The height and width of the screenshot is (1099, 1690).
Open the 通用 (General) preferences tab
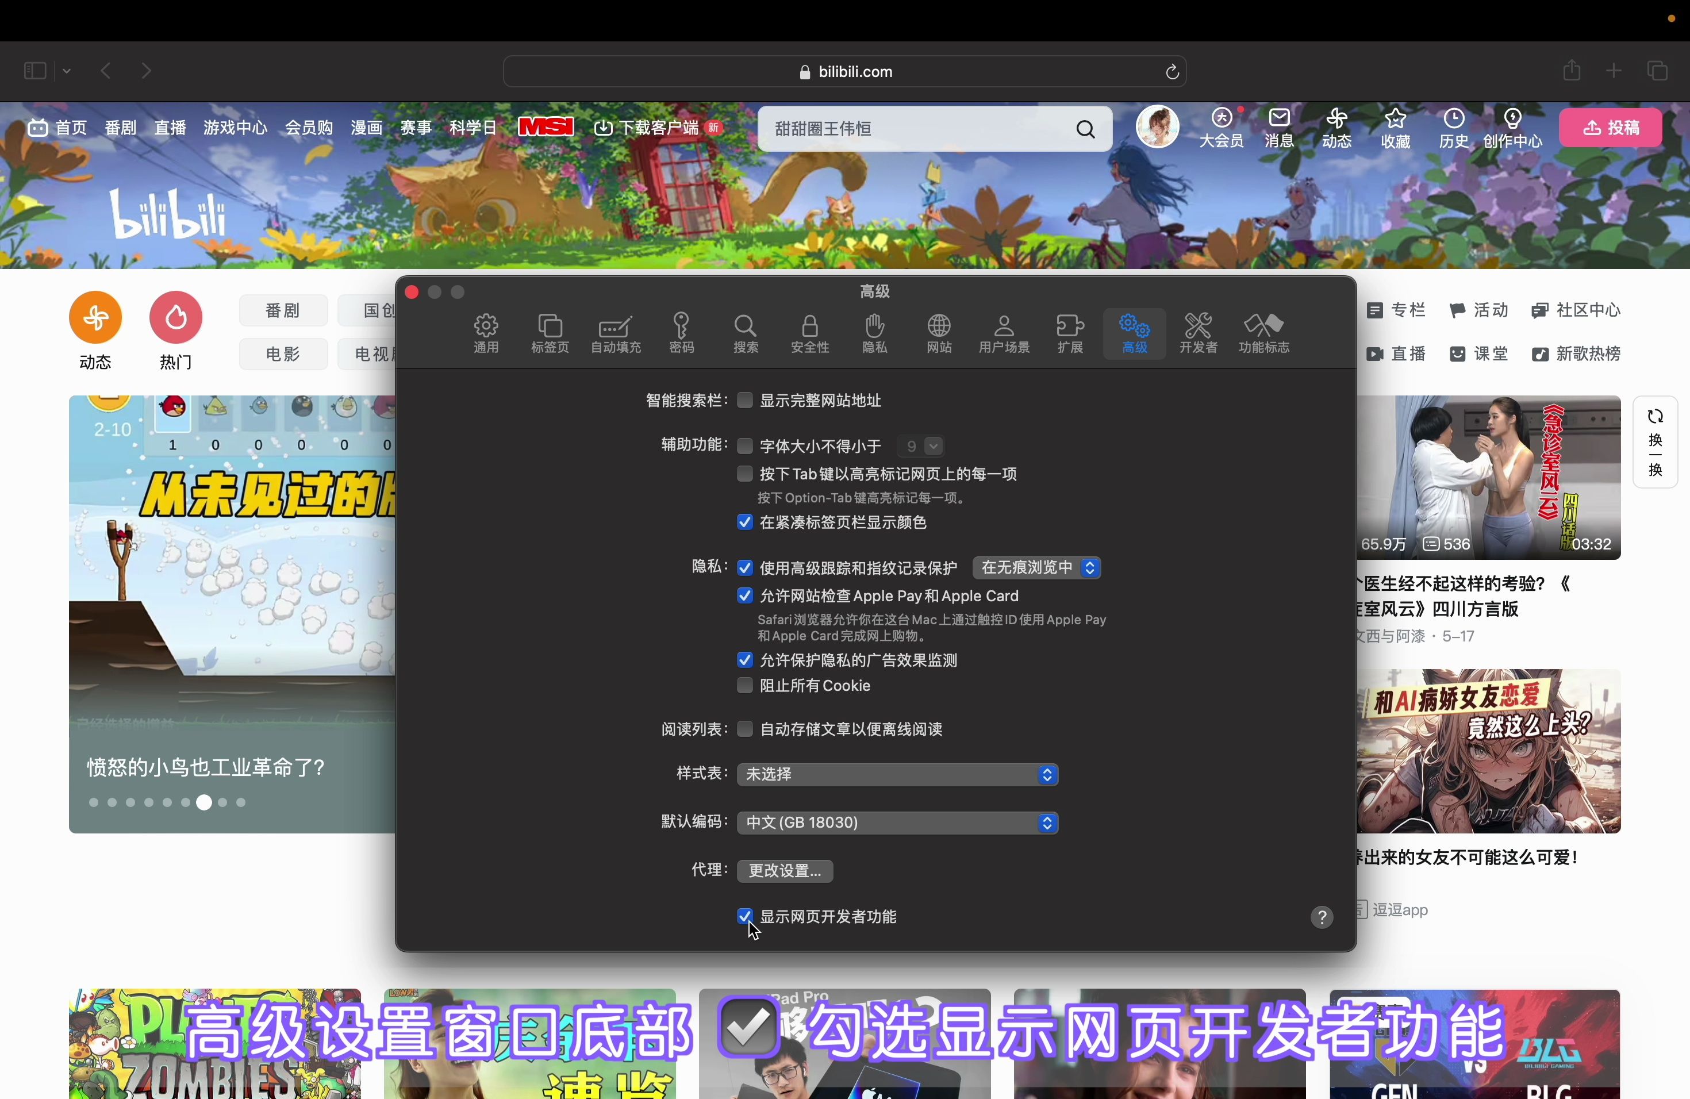(x=486, y=333)
